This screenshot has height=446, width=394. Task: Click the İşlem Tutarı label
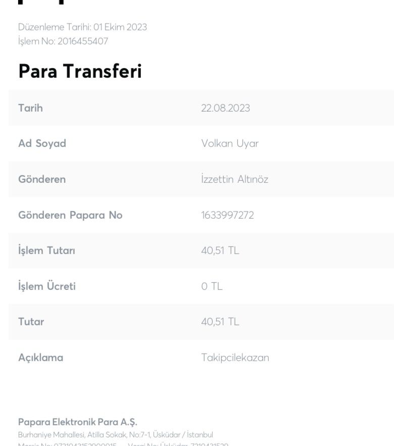[46, 251]
